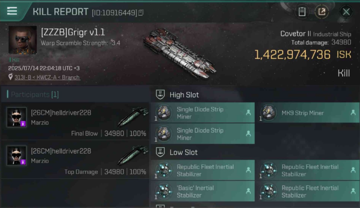Click the second Single Diode Strip Miner icon
The width and height of the screenshot is (360, 208).
pos(164,133)
